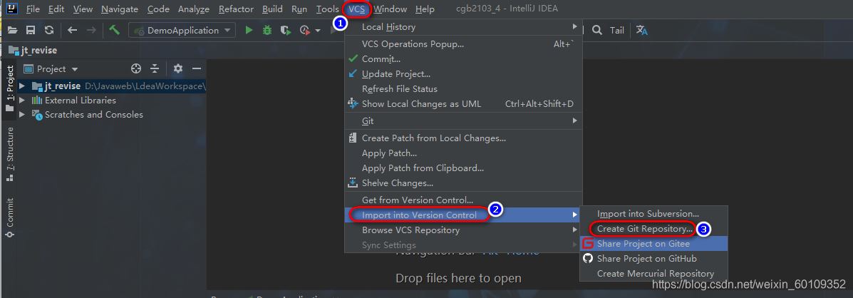The height and width of the screenshot is (298, 853).
Task: Choose Update Project... in the VCS menu
Action: click(x=463, y=74)
